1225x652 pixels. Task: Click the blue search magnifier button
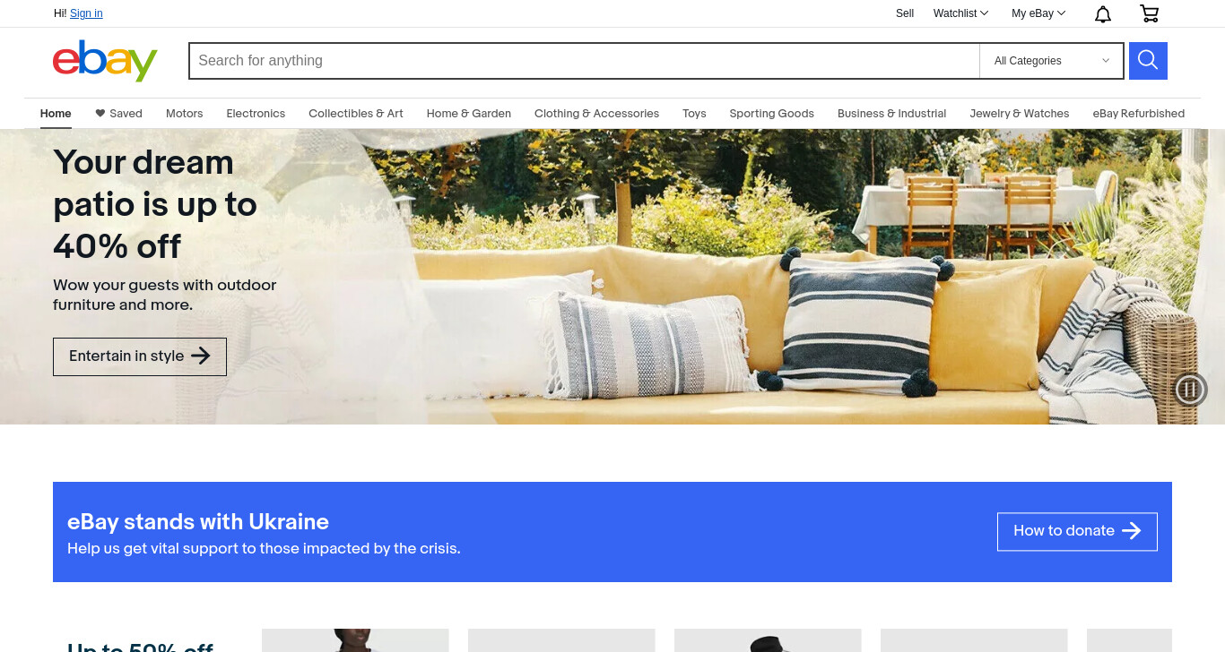click(1148, 61)
